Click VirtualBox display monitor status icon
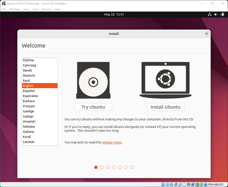This screenshot has width=228, height=187. [189, 184]
